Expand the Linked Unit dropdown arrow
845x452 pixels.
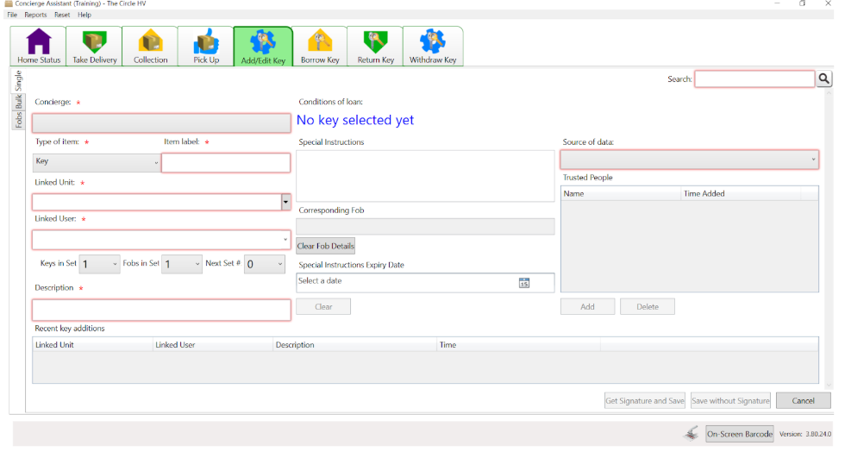coord(285,202)
